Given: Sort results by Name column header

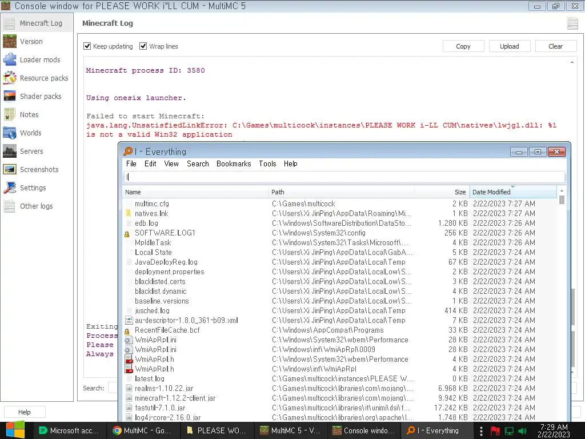Looking at the screenshot, I should (195, 192).
